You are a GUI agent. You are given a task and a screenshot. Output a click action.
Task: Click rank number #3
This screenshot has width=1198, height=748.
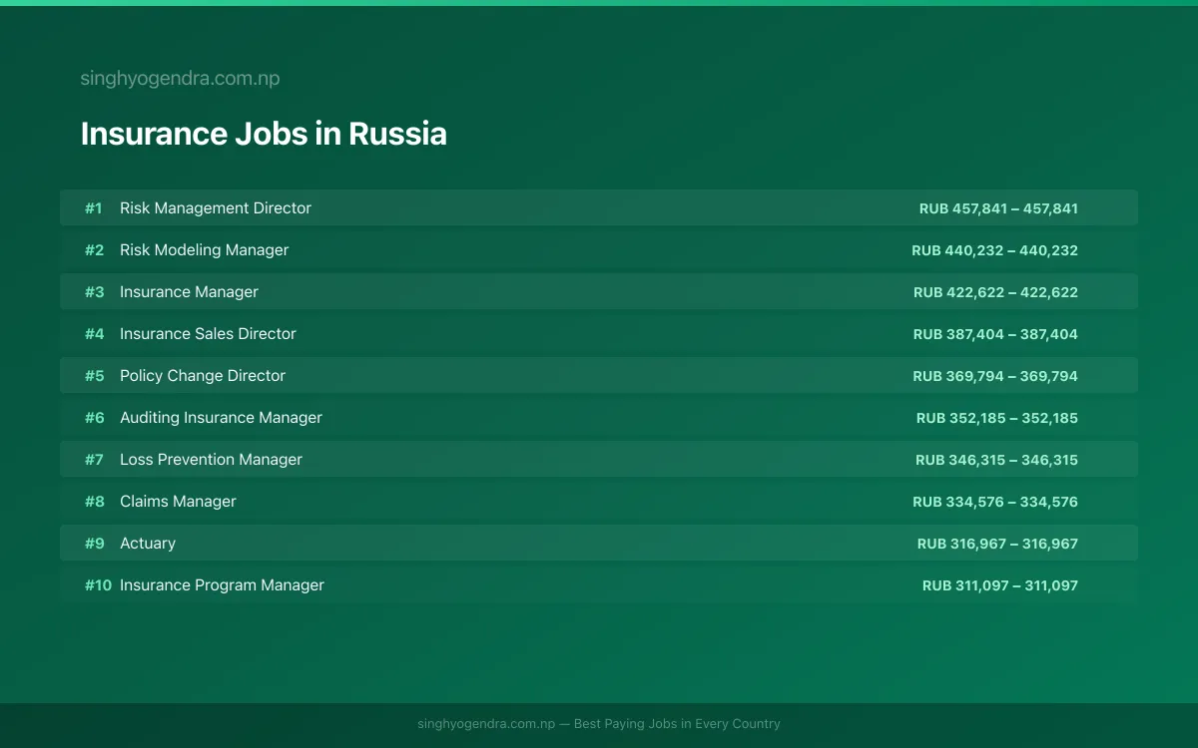pos(94,292)
